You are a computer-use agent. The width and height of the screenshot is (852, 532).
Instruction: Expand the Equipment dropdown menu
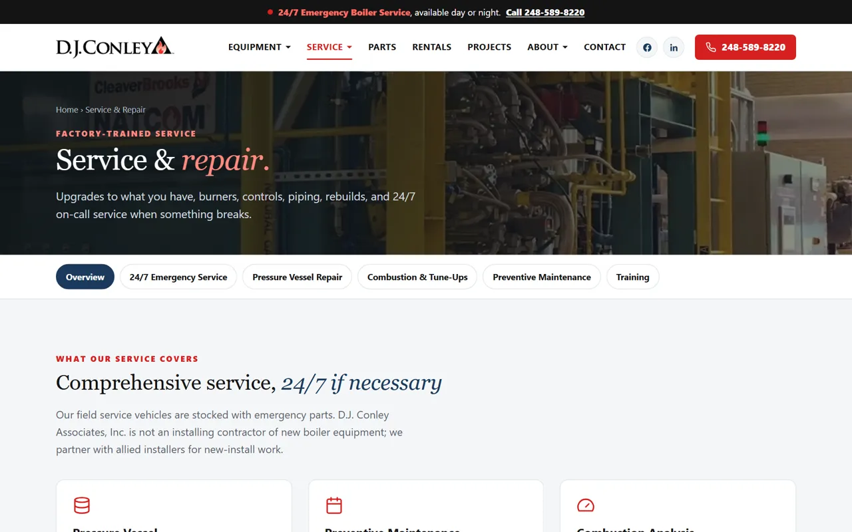260,47
